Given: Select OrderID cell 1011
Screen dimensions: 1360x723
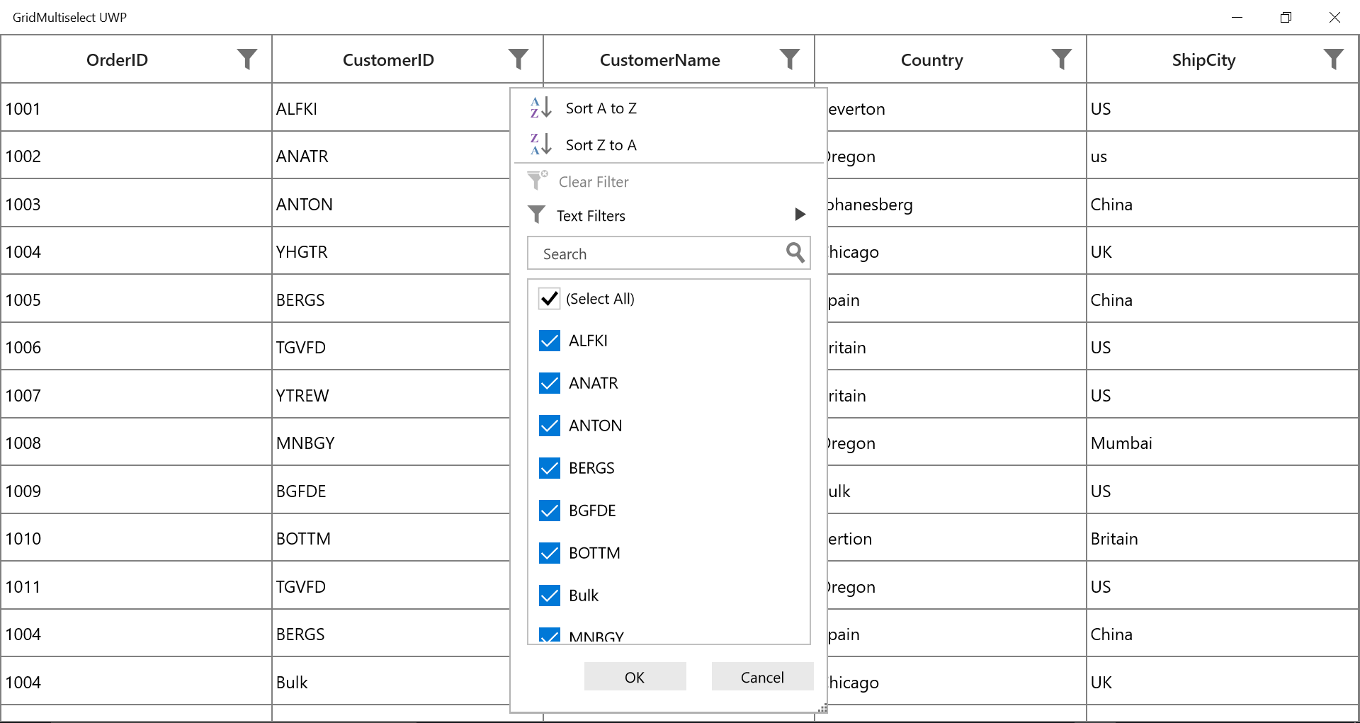Looking at the screenshot, I should coord(136,586).
